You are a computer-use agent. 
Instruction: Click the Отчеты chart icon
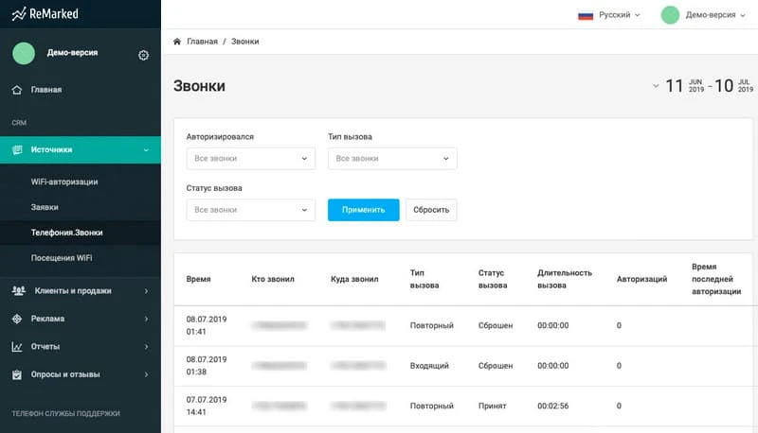tap(16, 346)
